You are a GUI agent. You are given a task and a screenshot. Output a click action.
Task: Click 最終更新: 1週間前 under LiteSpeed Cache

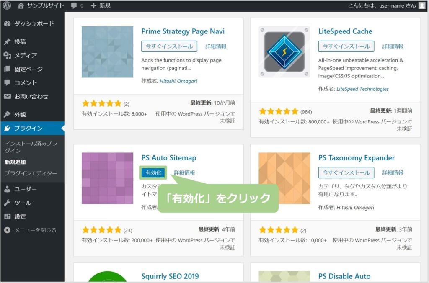click(x=391, y=111)
